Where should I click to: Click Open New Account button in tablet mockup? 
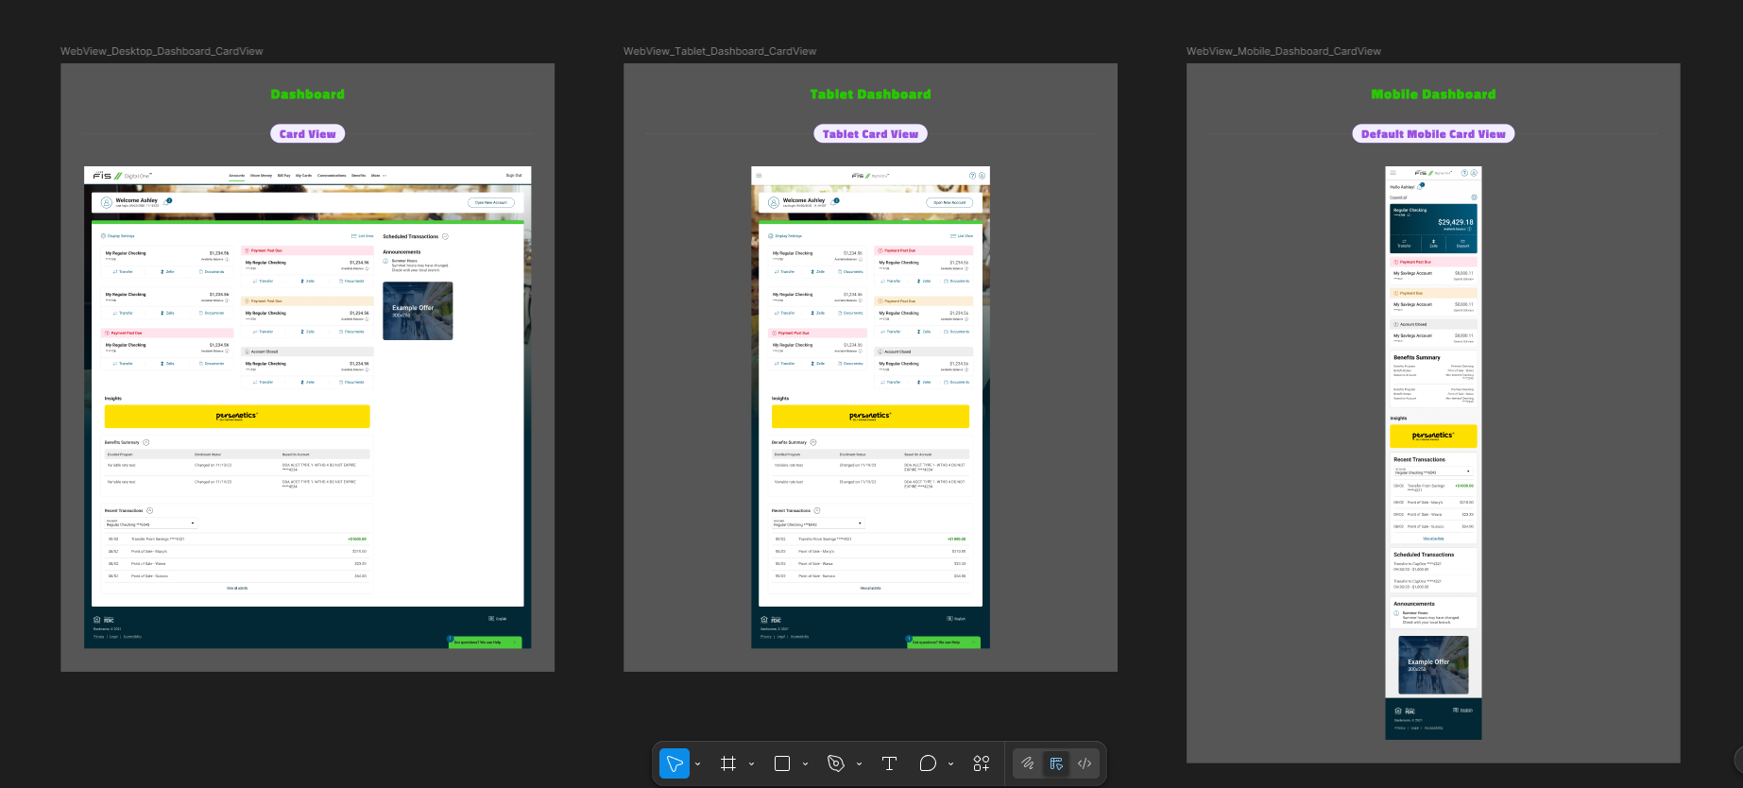[949, 202]
